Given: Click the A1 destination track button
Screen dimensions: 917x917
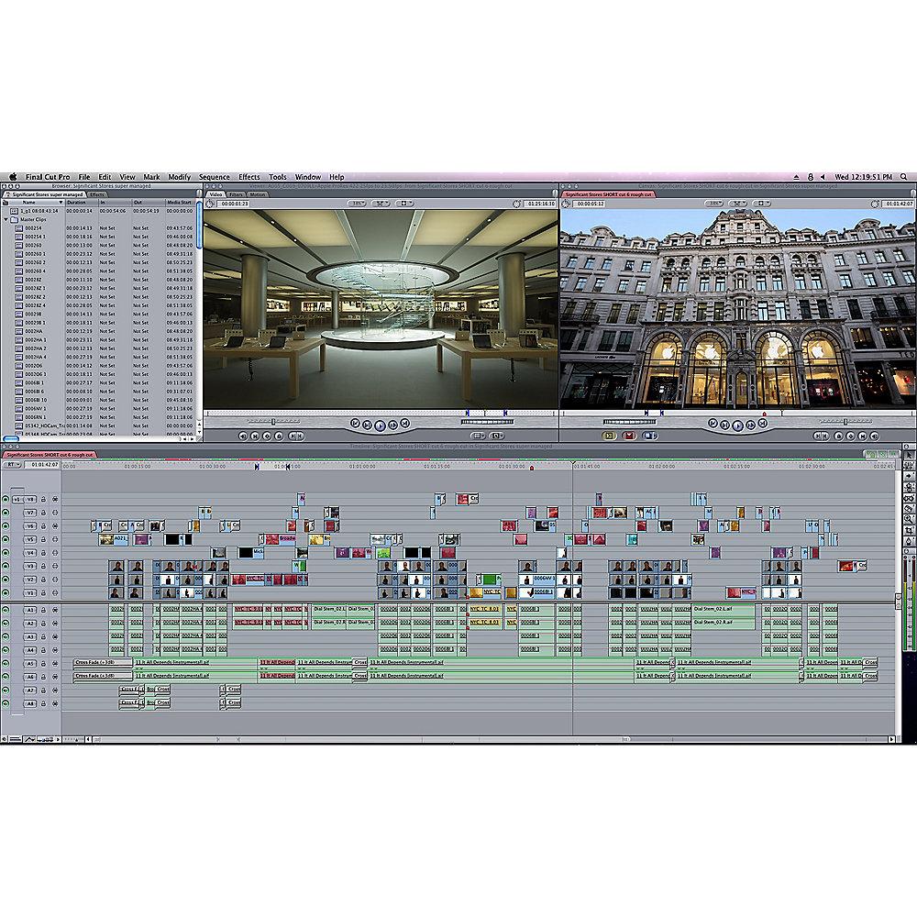Looking at the screenshot, I should point(30,610).
